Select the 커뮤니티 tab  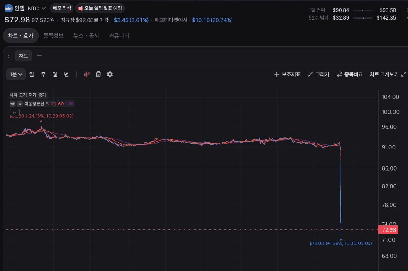119,36
